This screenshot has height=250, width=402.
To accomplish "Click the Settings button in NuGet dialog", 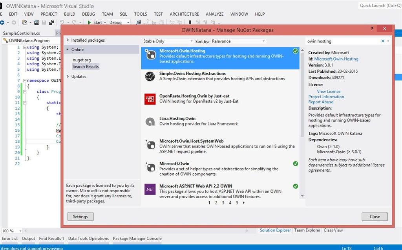I will point(80,217).
